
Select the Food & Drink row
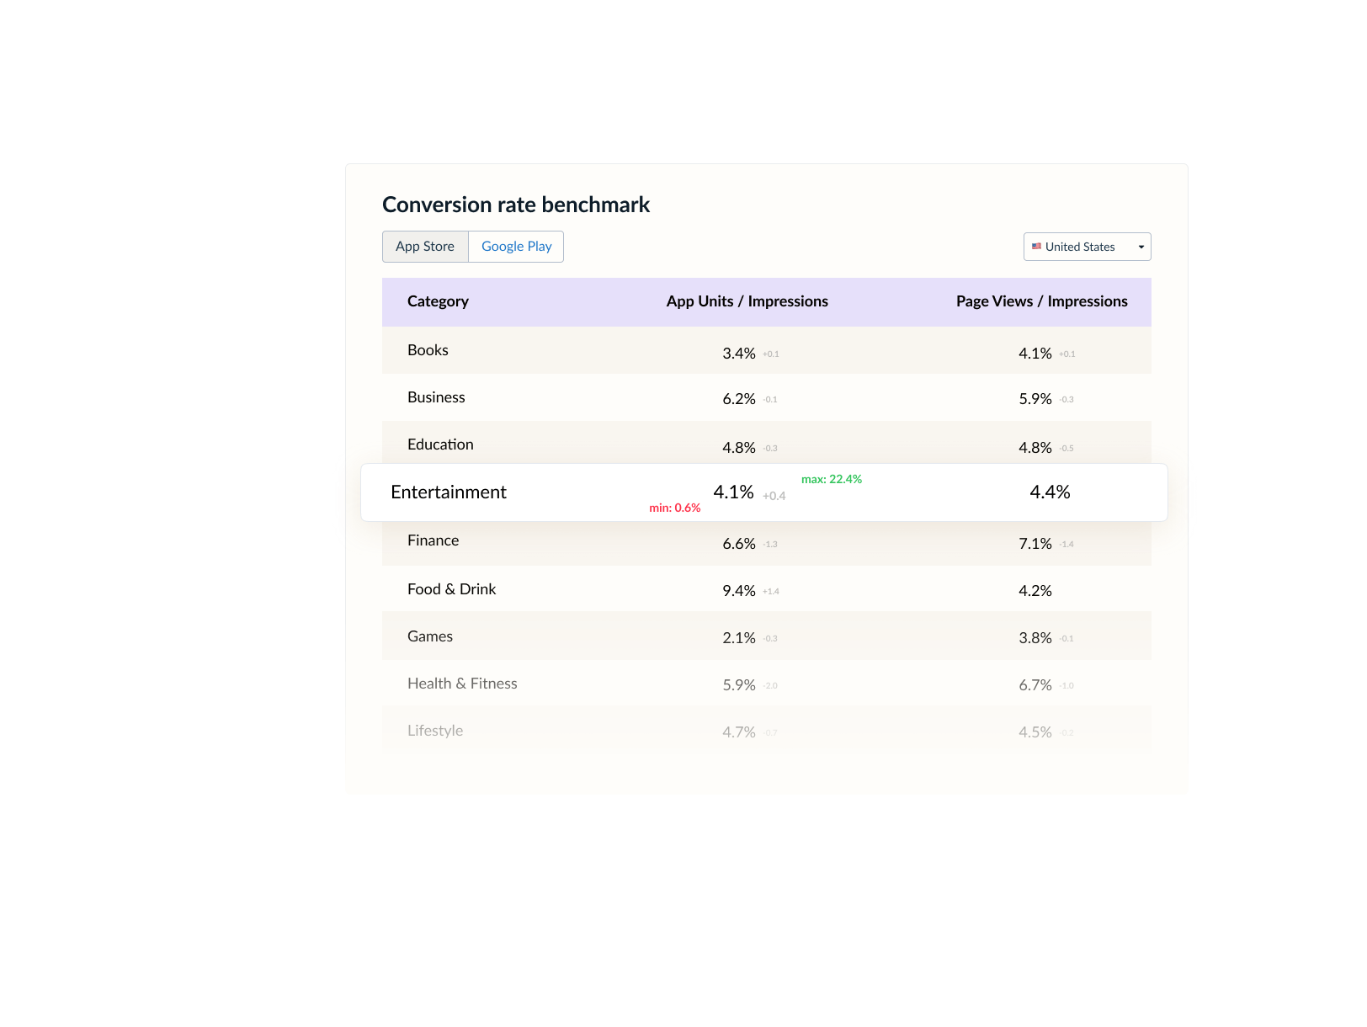click(x=451, y=589)
